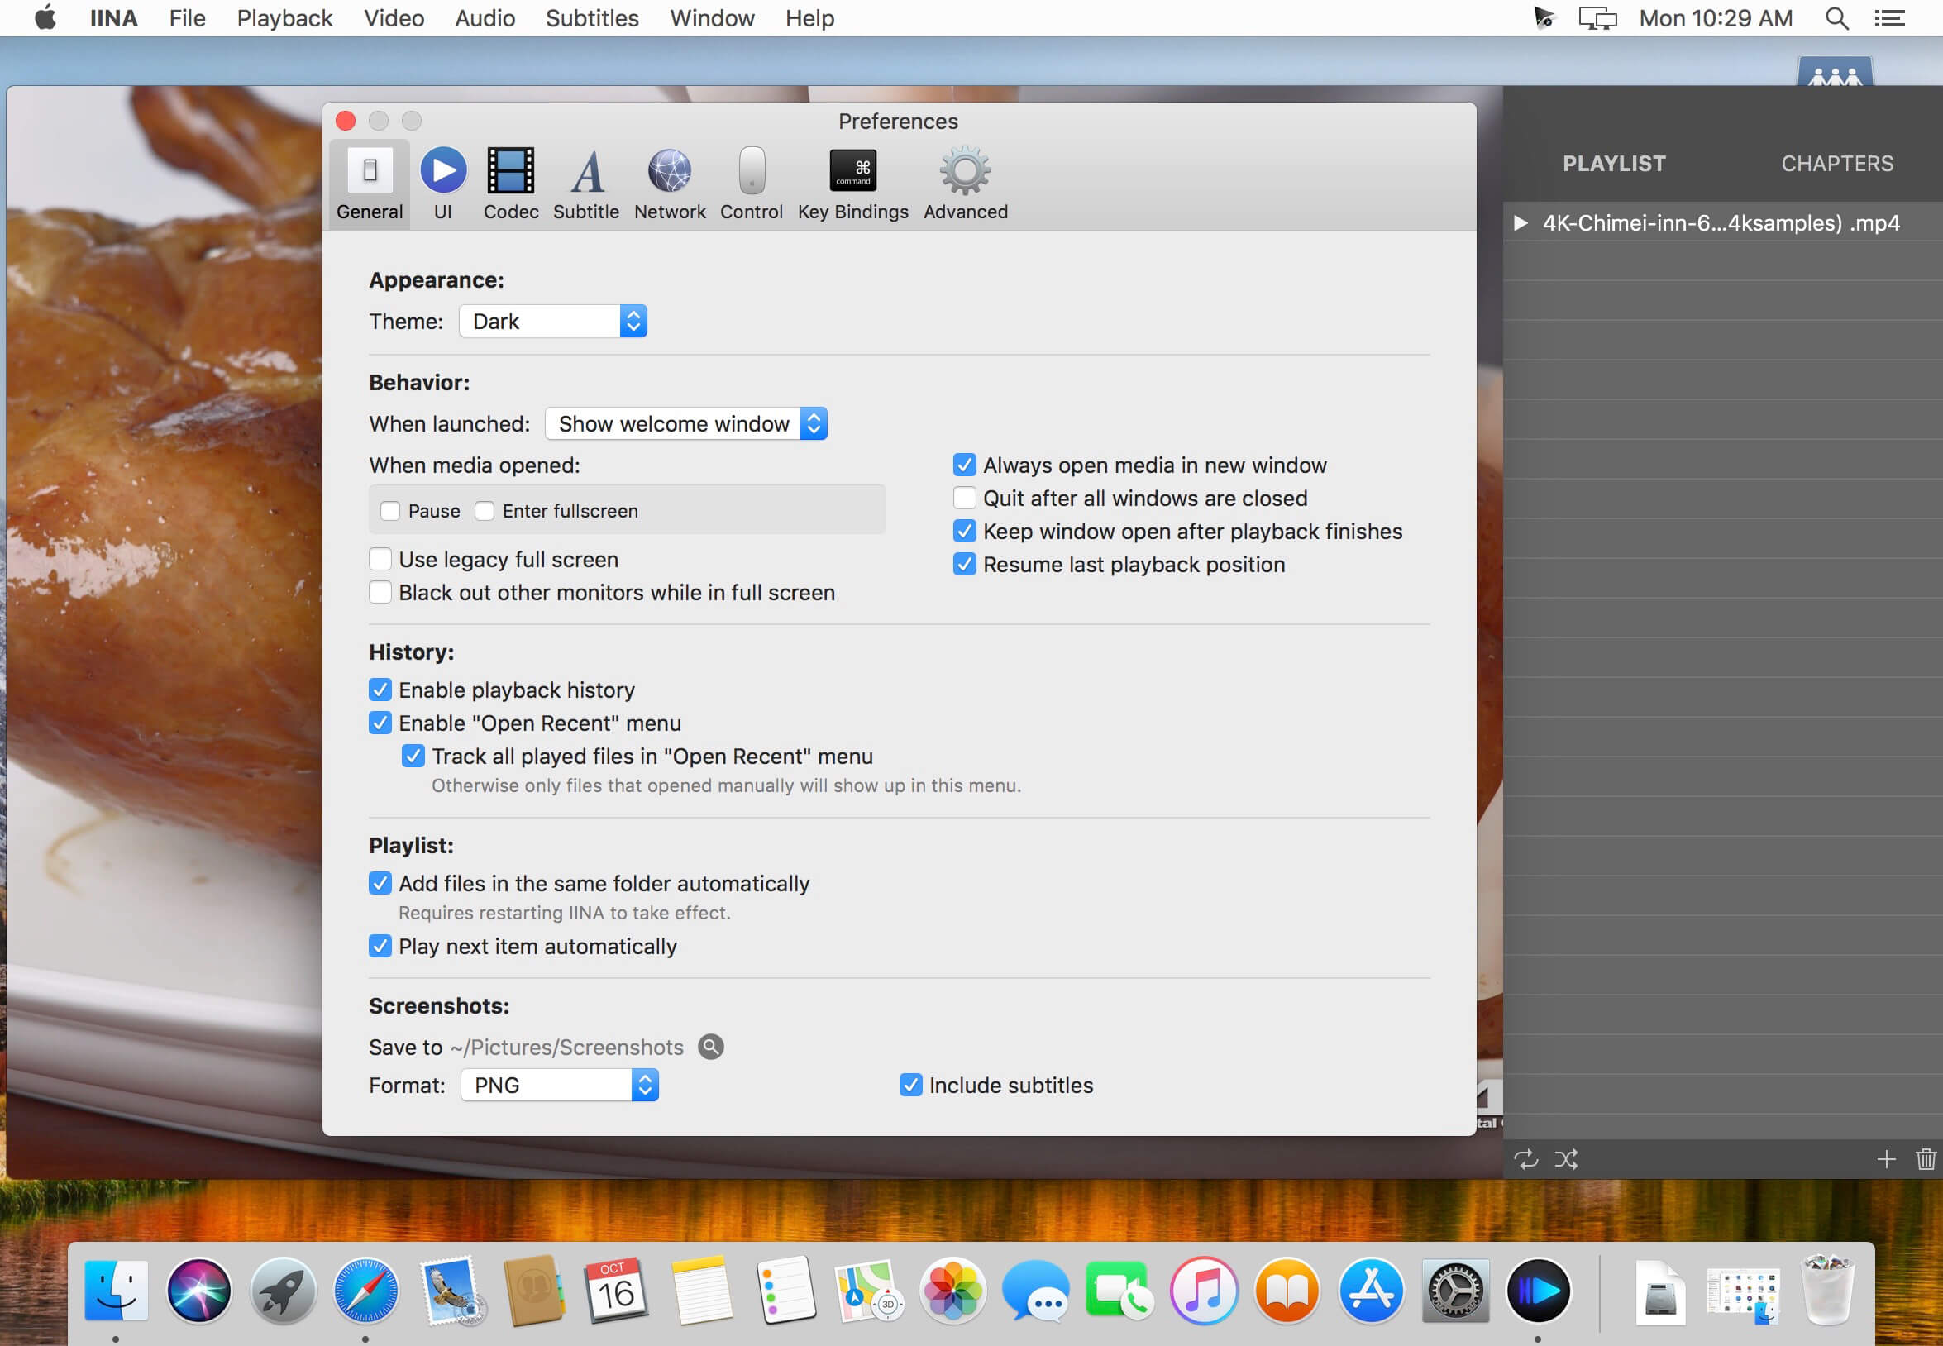Switch to the CHAPTERS tab
1943x1346 pixels.
pyautogui.click(x=1836, y=164)
